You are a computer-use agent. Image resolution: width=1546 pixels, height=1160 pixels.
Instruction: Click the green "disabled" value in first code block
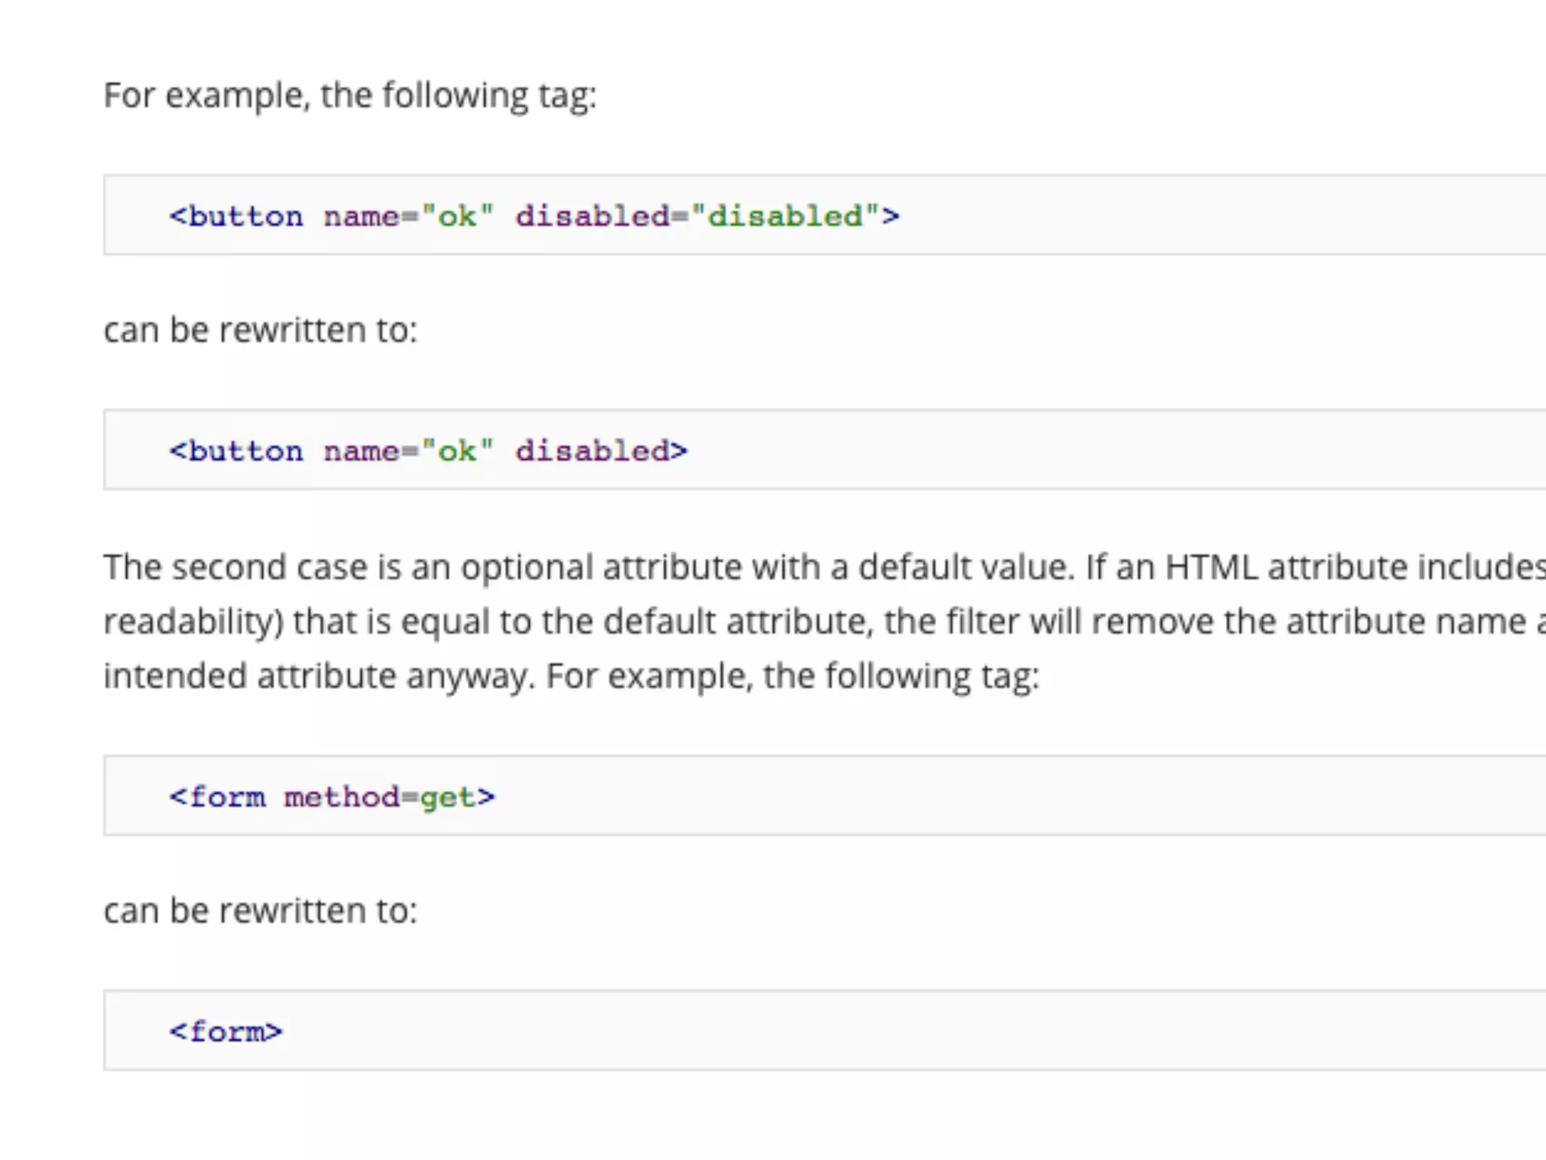784,217
